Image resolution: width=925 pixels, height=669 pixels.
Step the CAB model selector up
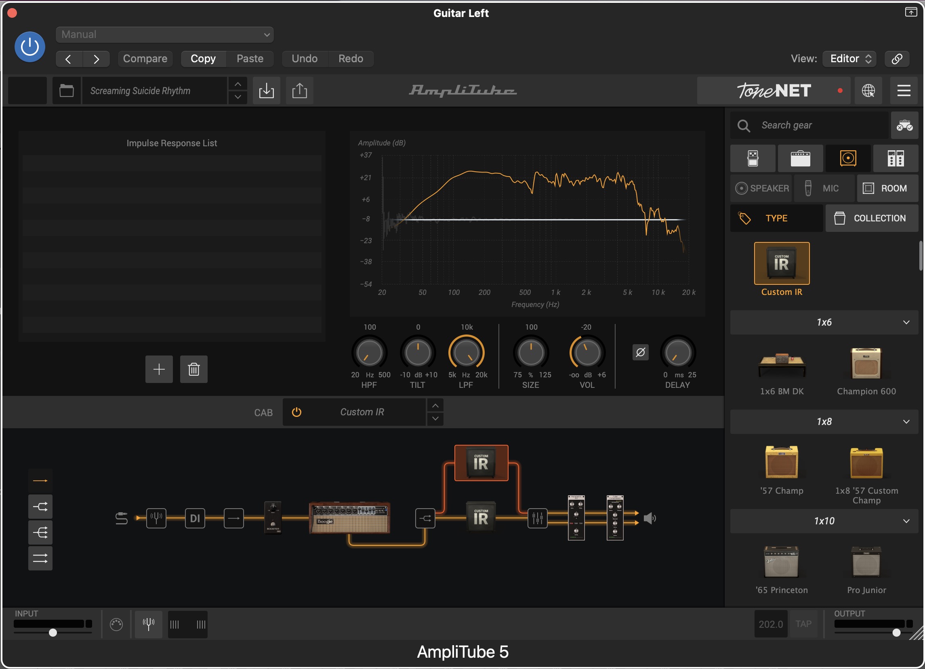(435, 406)
